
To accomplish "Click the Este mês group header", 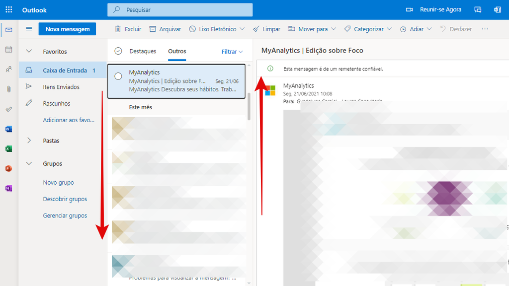I will [140, 107].
